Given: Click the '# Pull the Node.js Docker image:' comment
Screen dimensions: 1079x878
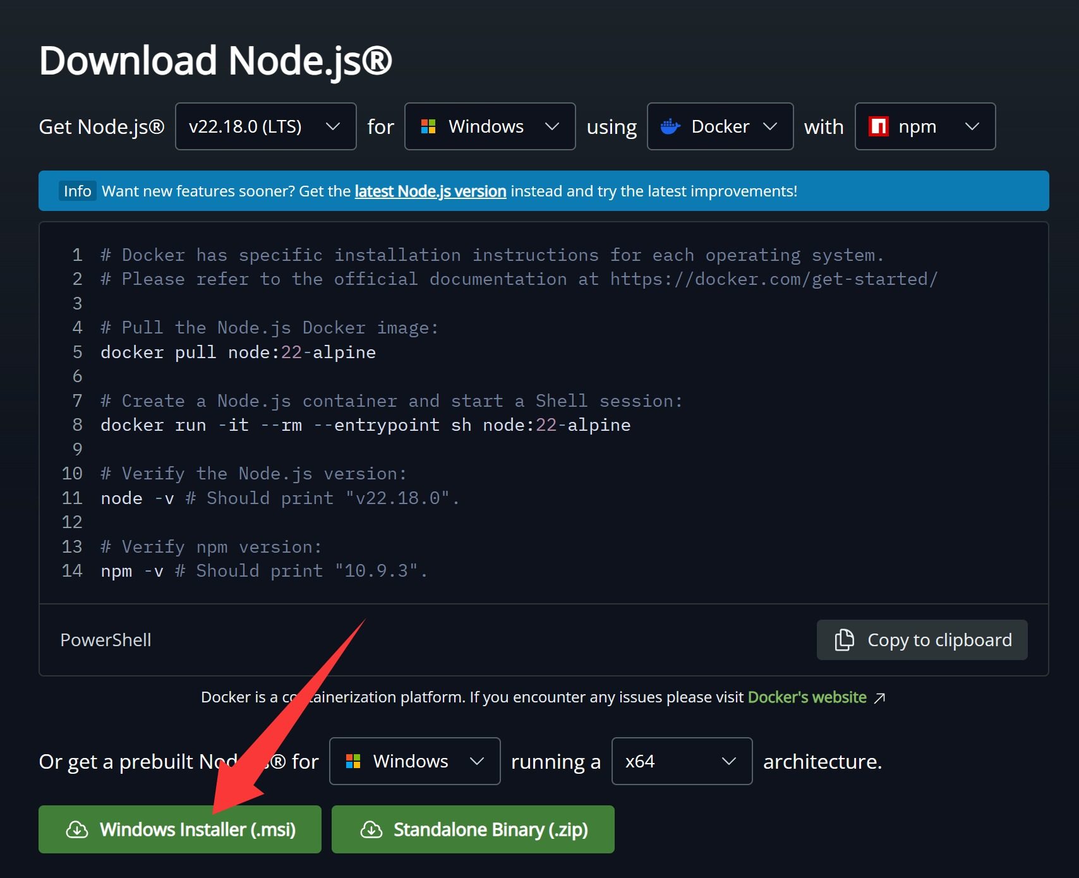Looking at the screenshot, I should coord(269,327).
